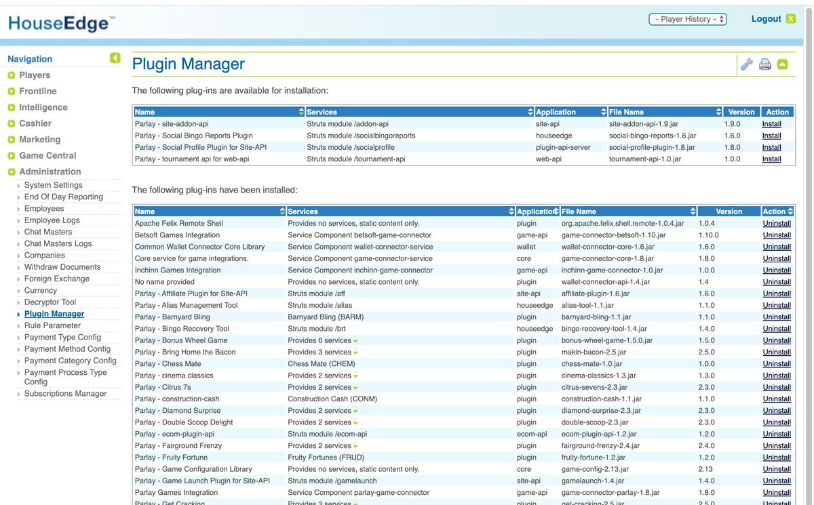Open Payment Process Type Config
This screenshot has width=814, height=505.
point(66,377)
